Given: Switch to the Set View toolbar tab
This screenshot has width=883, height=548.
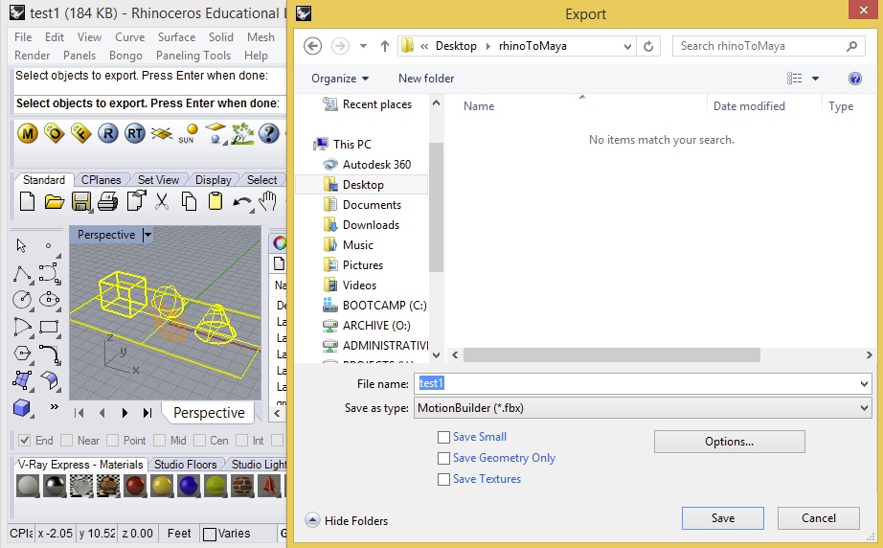Looking at the screenshot, I should tap(158, 180).
